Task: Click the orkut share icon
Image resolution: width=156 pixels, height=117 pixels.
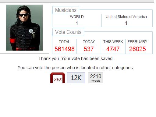Action: pyautogui.click(x=58, y=78)
